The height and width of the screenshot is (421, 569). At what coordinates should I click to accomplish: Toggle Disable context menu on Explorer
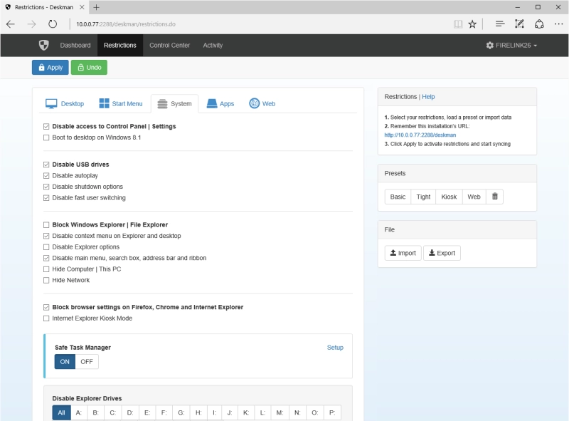point(46,236)
